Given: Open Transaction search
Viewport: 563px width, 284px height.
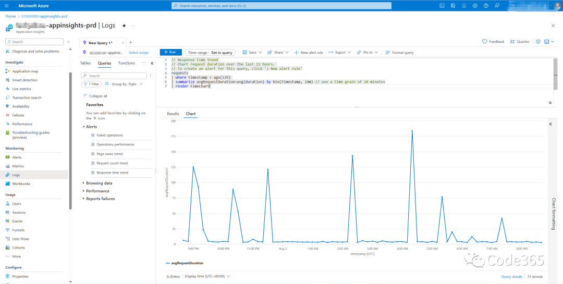Looking at the screenshot, I should tap(27, 97).
